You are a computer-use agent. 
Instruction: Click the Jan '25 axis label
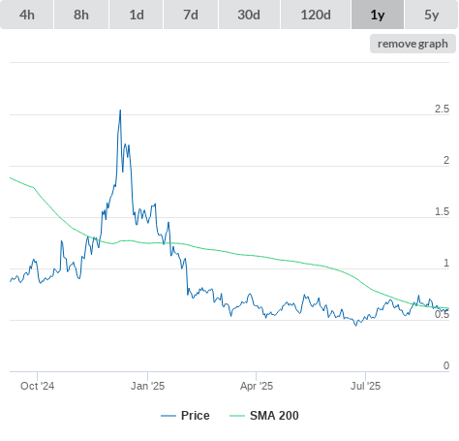[x=147, y=386]
